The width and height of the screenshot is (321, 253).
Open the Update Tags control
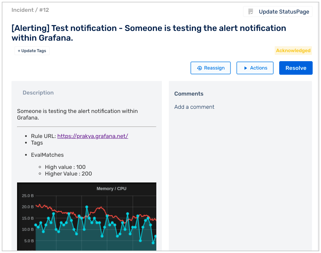coord(32,50)
